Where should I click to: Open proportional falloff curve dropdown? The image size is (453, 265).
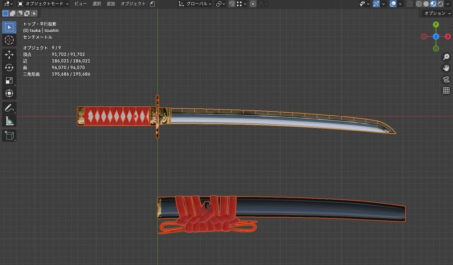(263, 4)
